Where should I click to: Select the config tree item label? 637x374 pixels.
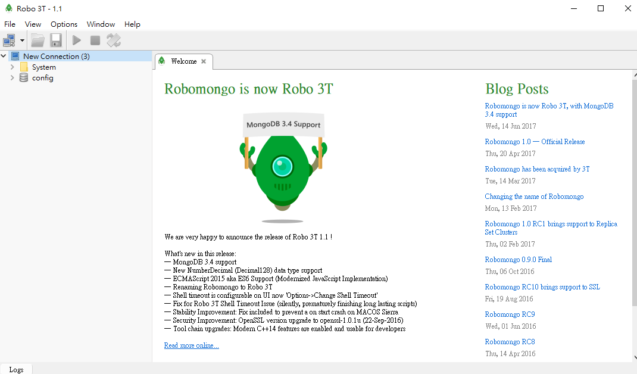point(43,77)
